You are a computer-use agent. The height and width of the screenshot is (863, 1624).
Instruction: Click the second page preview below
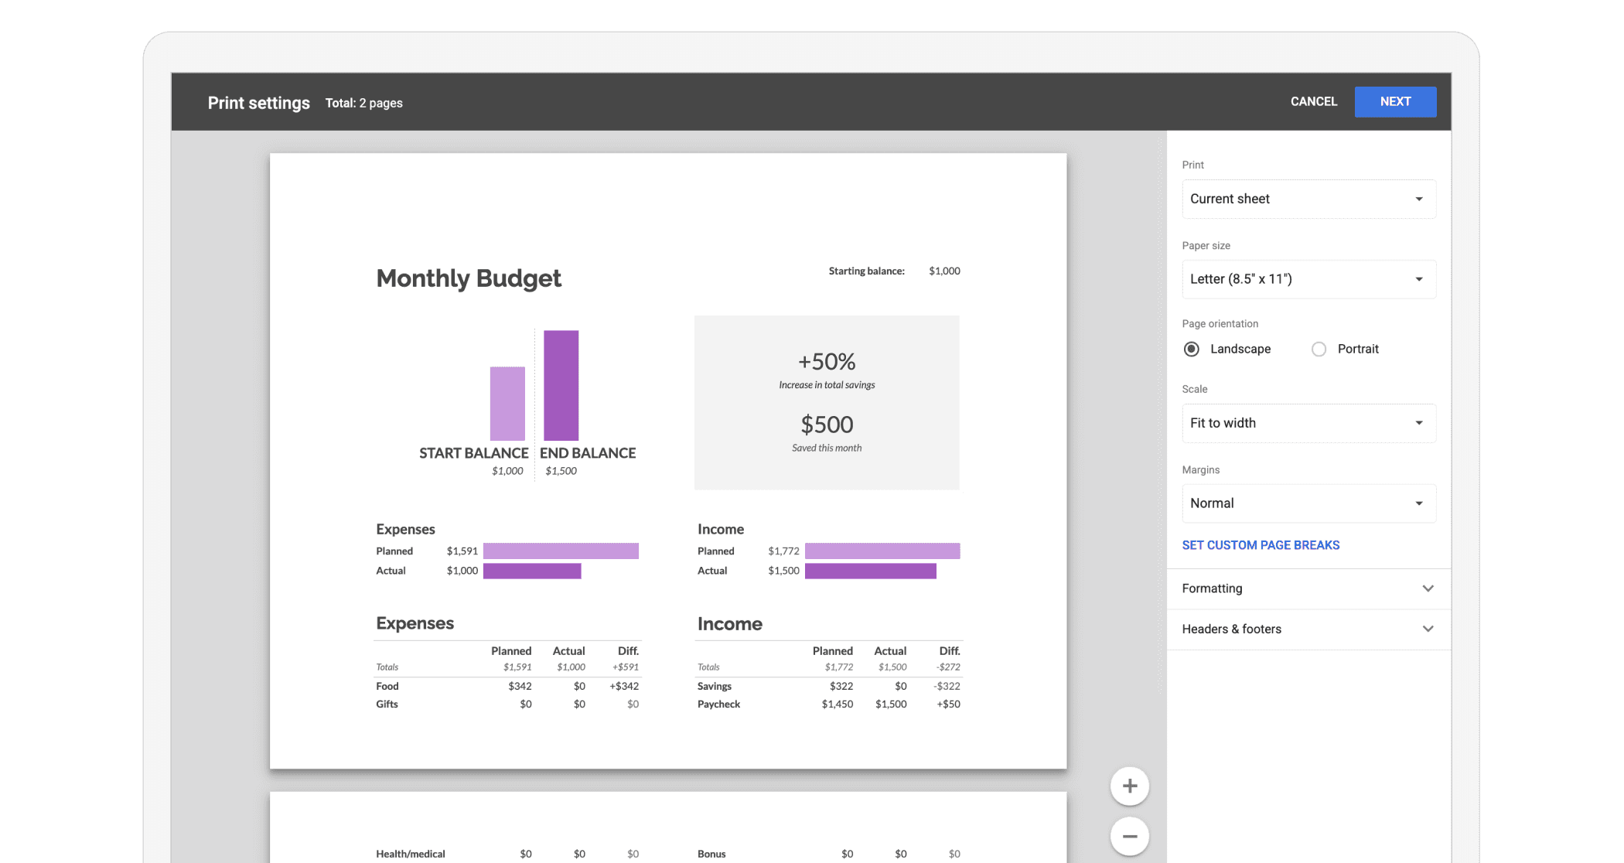click(x=667, y=827)
